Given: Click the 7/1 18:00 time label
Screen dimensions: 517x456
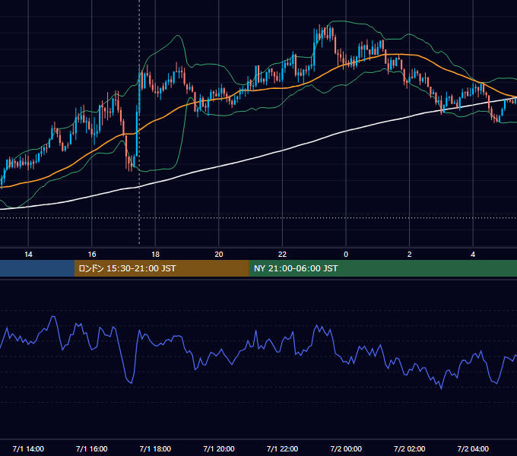Looking at the screenshot, I should (155, 448).
